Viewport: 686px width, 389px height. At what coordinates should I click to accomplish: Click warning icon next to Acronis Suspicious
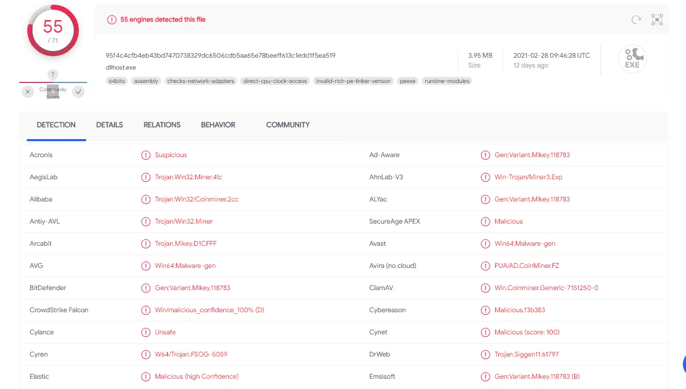click(146, 155)
